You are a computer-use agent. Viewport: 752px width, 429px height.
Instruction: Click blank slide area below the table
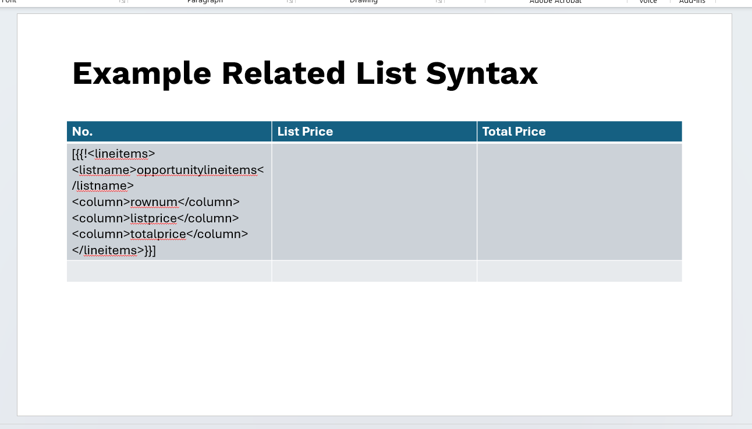click(374, 349)
